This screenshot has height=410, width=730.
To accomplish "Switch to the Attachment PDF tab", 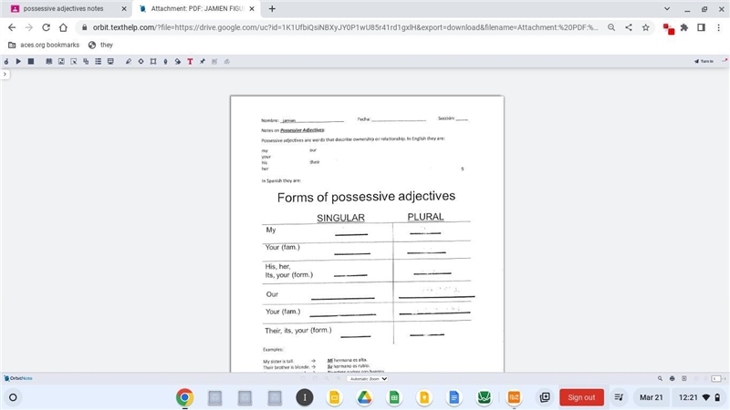I will pos(196,8).
